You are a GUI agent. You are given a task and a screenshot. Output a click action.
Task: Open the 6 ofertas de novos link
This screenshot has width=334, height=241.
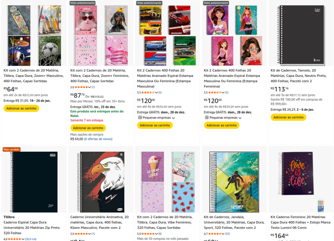pos(98,139)
